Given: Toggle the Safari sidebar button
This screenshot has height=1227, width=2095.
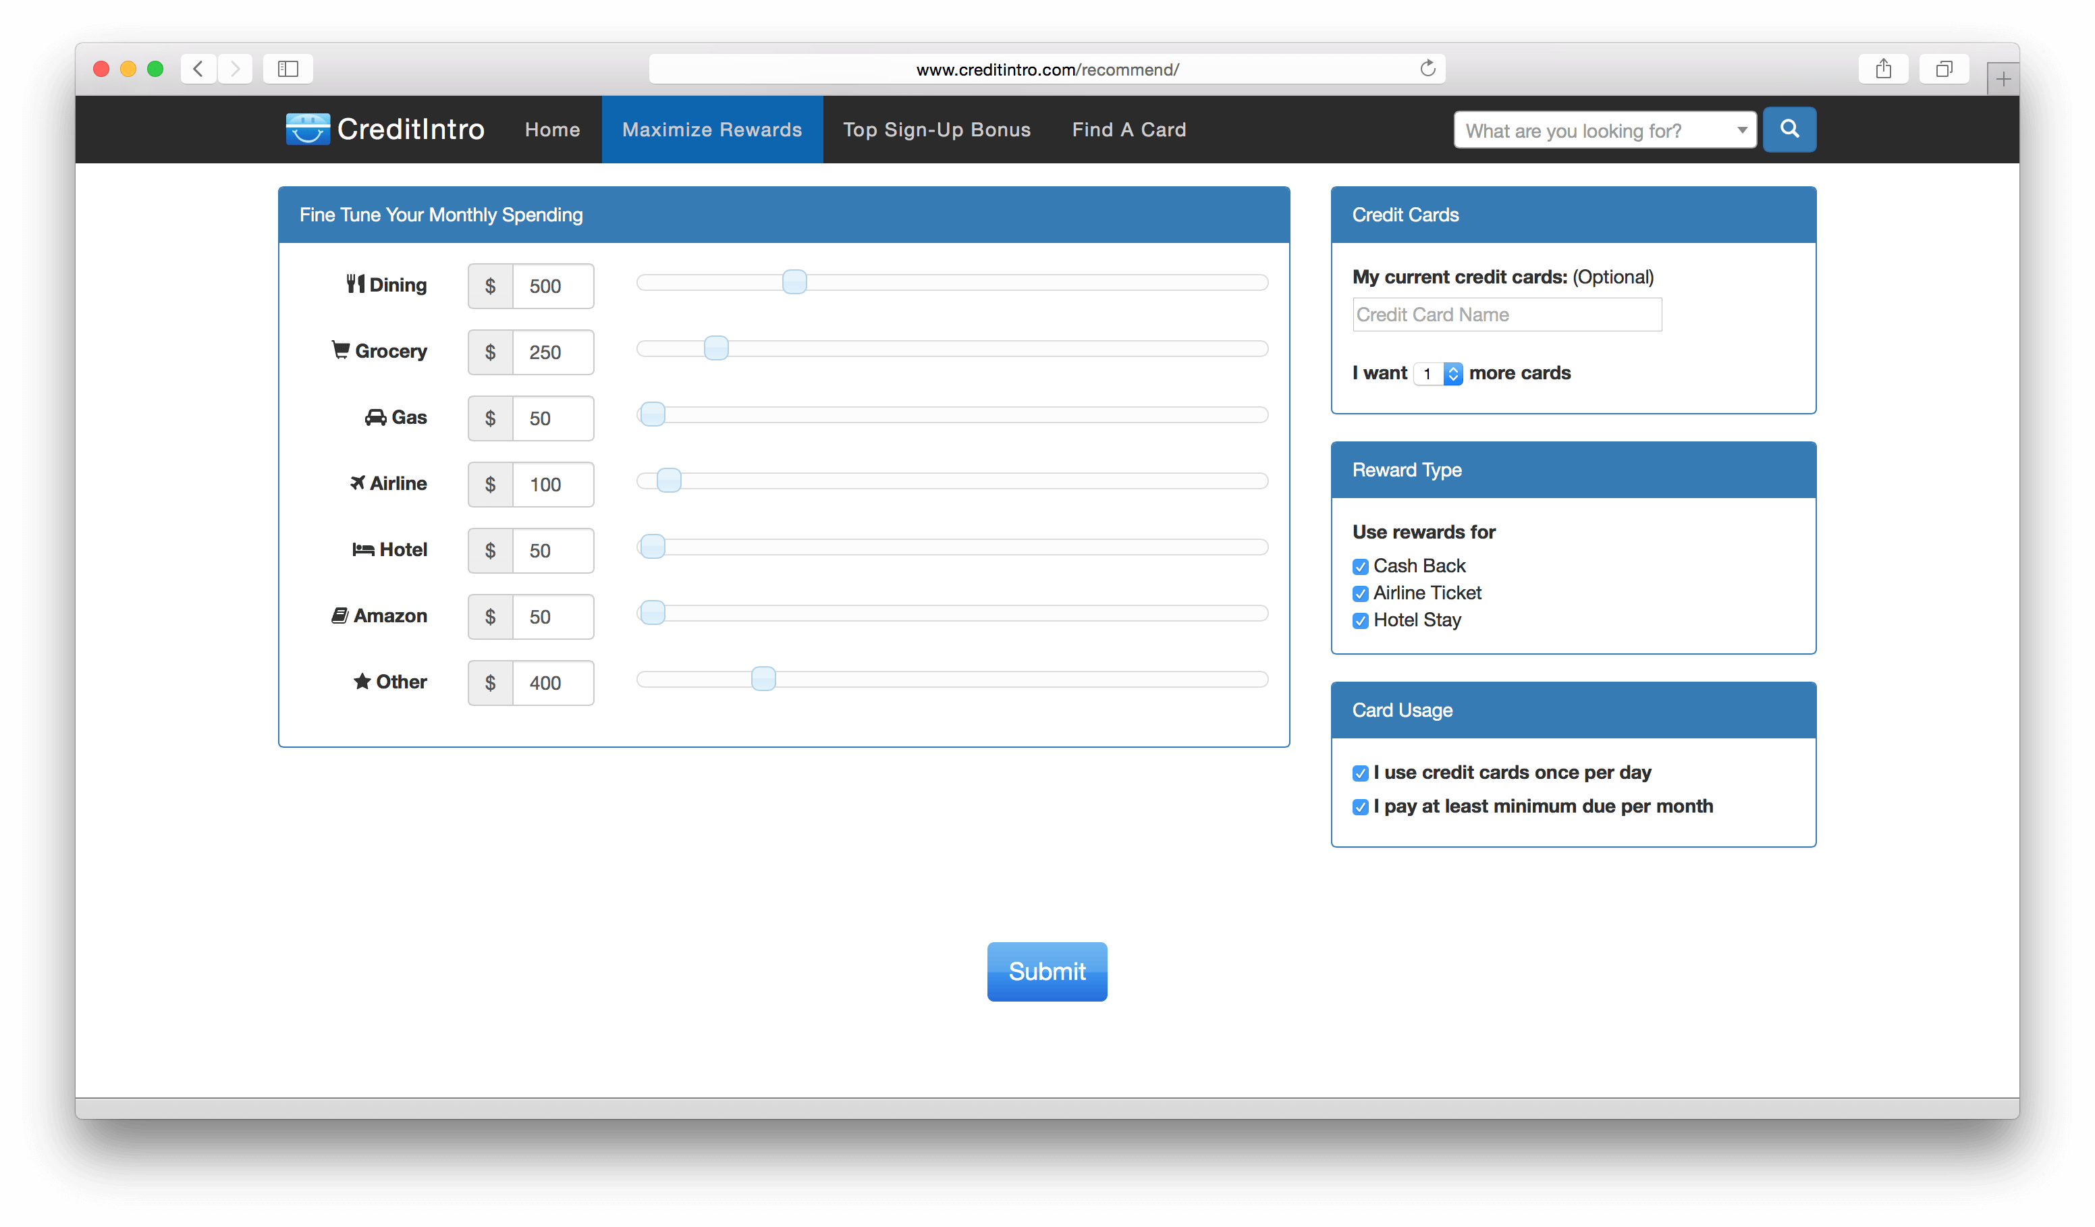Looking at the screenshot, I should [x=288, y=69].
